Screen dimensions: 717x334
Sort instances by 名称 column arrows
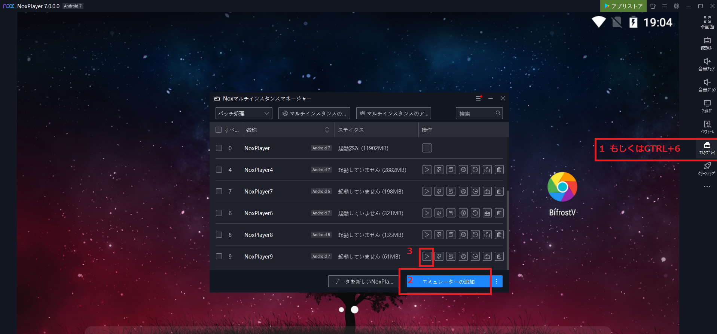click(327, 130)
